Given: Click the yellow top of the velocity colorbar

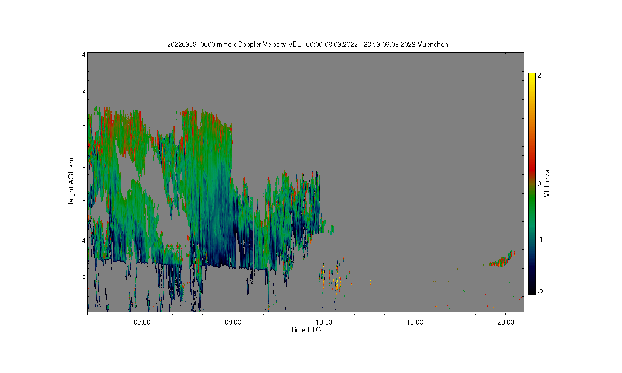Looking at the screenshot, I should pos(532,75).
